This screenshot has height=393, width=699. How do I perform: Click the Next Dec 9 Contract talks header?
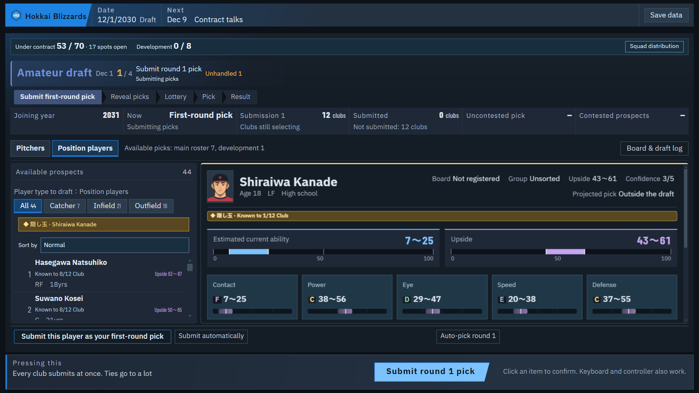click(x=205, y=15)
